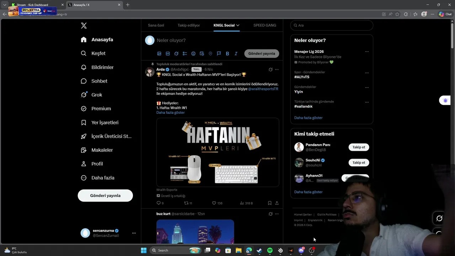Open Daha fazla menu in sidebar

tap(97, 178)
